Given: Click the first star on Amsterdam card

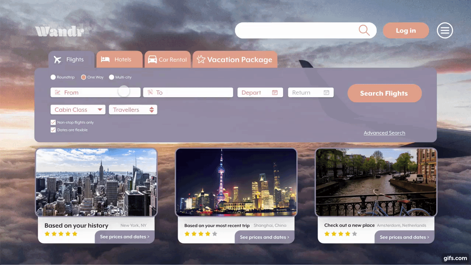Looking at the screenshot, I should (x=327, y=234).
